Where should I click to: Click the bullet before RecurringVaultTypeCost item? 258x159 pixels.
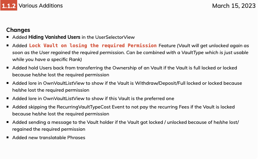tap(8, 107)
